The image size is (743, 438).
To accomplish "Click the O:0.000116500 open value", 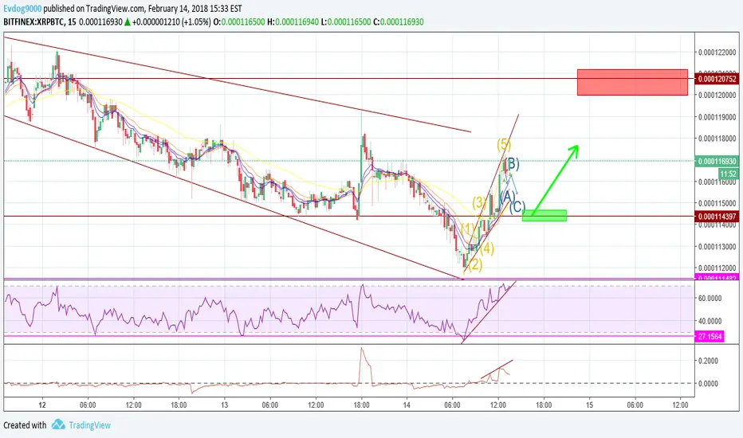I will point(239,22).
